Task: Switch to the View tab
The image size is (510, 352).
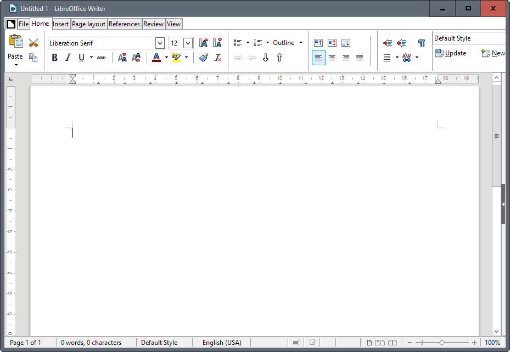Action: [x=173, y=24]
